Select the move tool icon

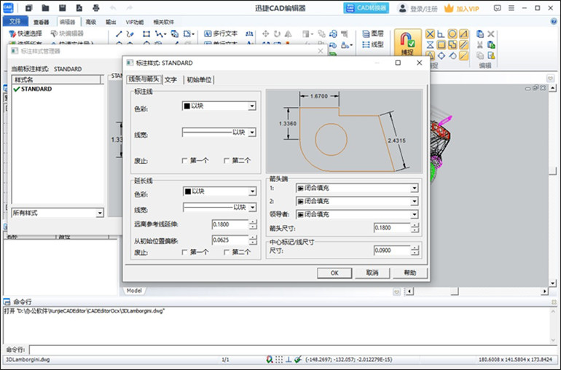click(265, 34)
